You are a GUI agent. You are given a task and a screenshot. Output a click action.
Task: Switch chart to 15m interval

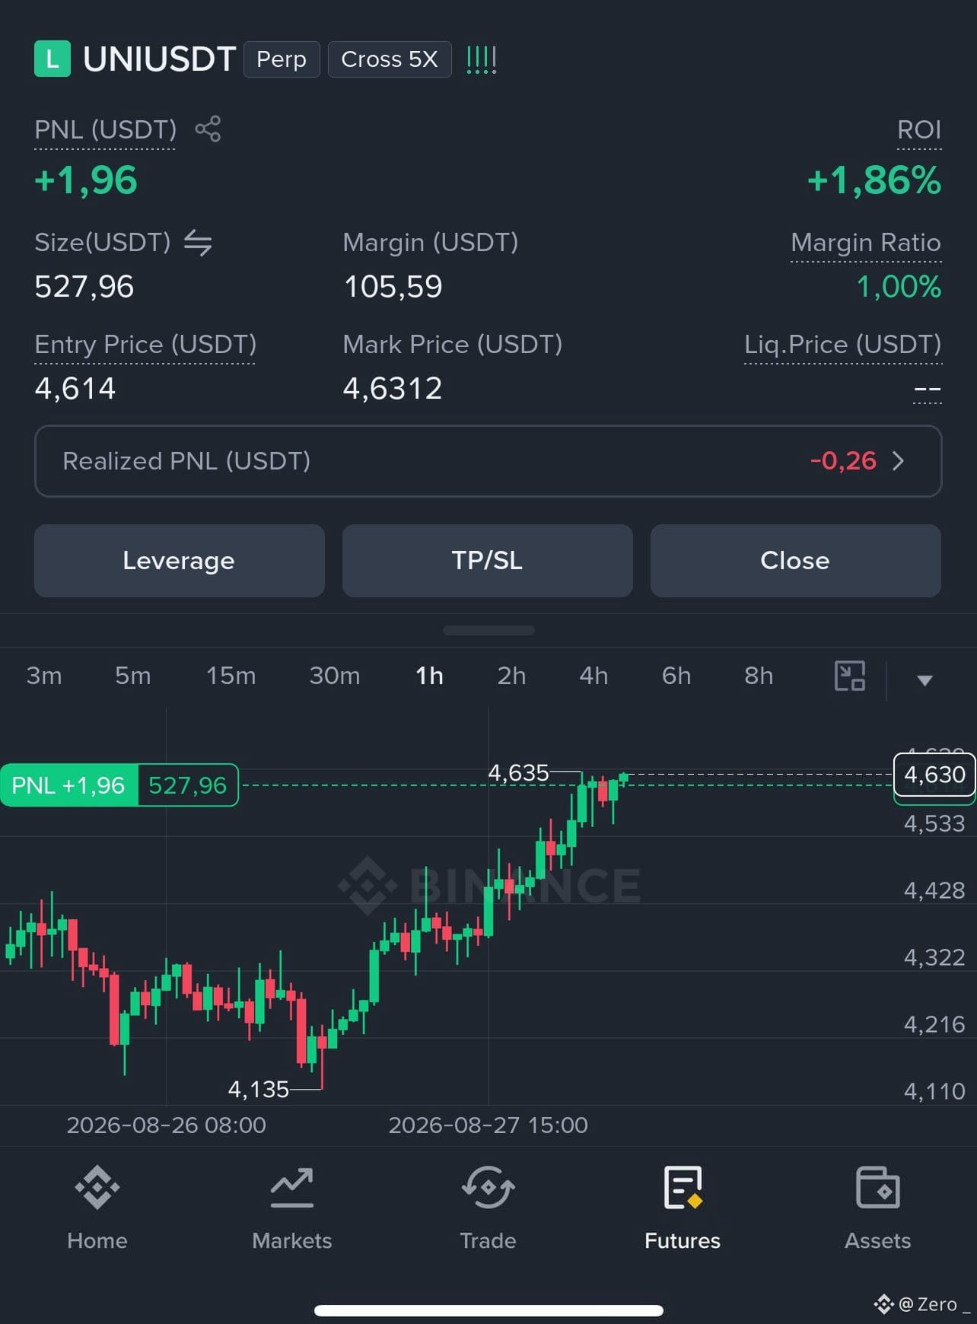[231, 676]
